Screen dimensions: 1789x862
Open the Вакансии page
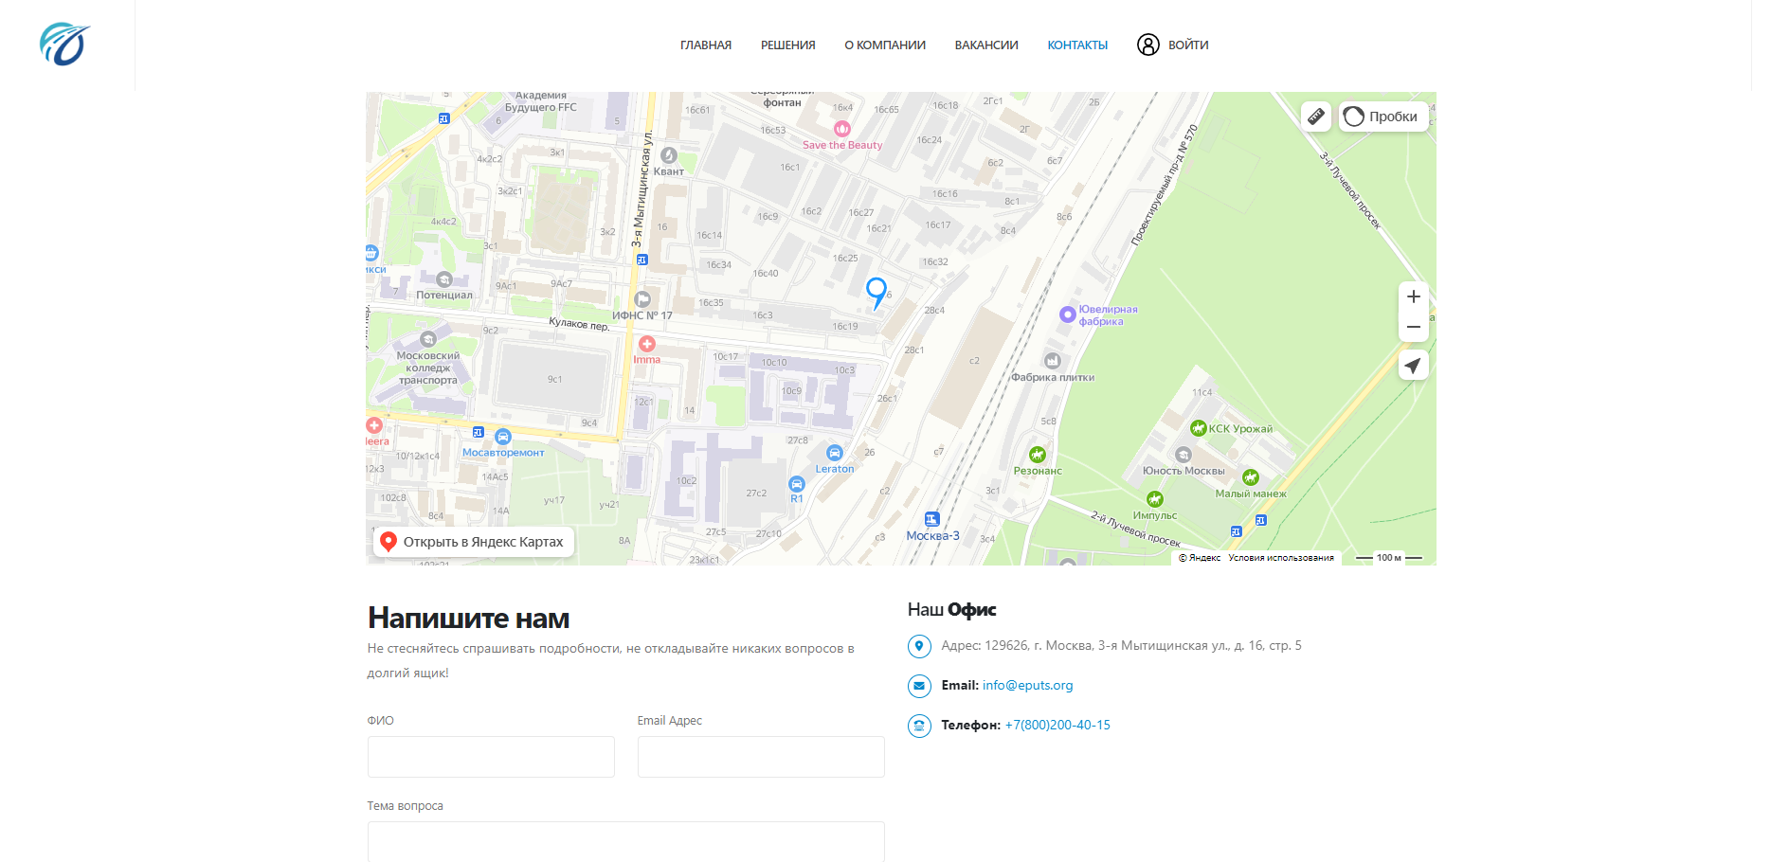pyautogui.click(x=986, y=45)
